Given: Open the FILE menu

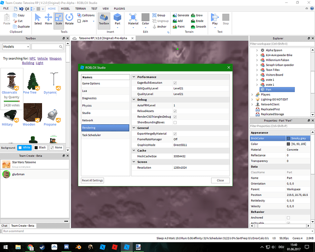Looking at the screenshot, I should (6, 8).
